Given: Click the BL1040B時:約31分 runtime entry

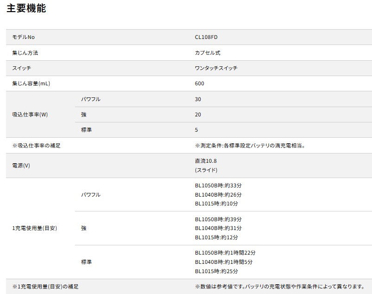Looking at the screenshot, I should point(218,228).
